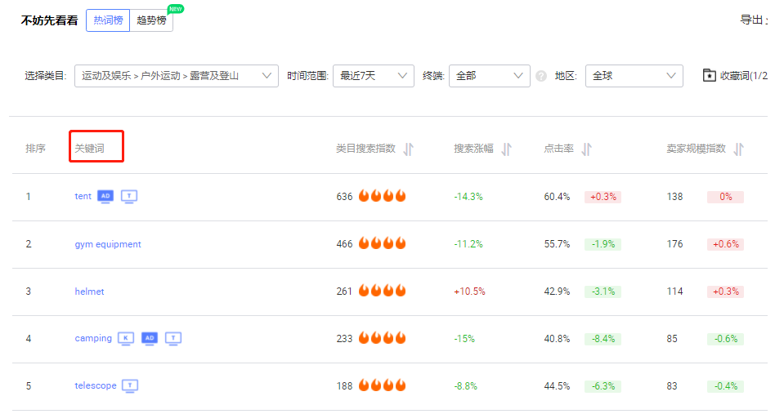This screenshot has width=775, height=414.
Task: Expand the 终端 全部 dropdown
Action: 489,76
